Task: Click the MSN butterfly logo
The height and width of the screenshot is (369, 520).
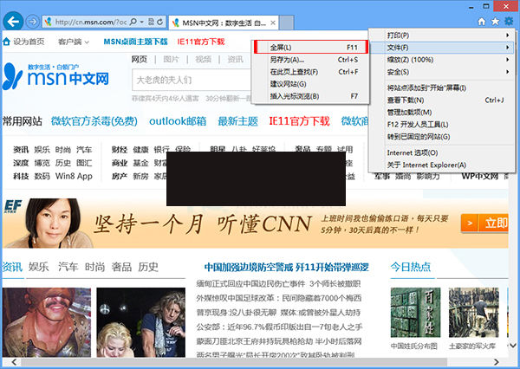Action: [16, 77]
